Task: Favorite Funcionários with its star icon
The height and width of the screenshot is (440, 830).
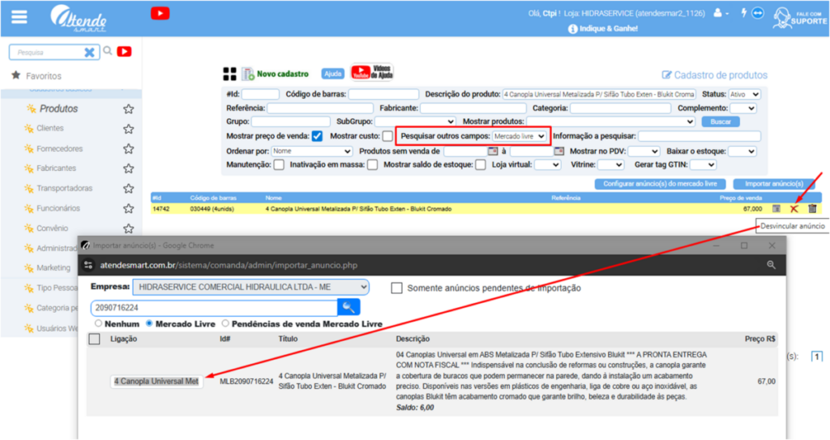Action: [128, 208]
